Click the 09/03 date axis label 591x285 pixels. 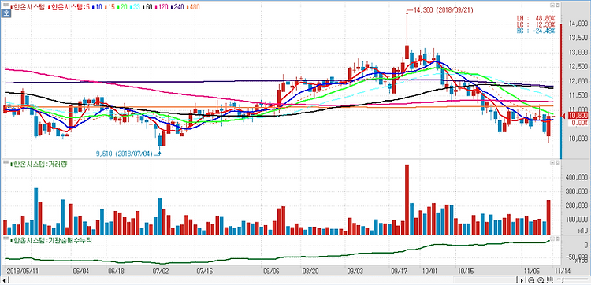(x=355, y=270)
